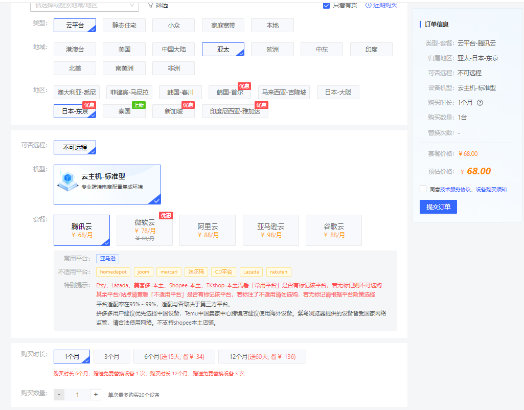Select 日本-东京 area
This screenshot has height=410, width=524.
click(x=75, y=111)
